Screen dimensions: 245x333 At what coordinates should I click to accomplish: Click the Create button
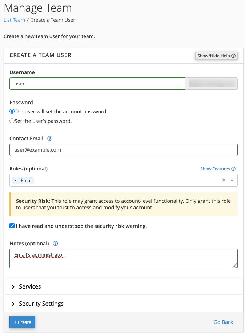[x=23, y=322]
